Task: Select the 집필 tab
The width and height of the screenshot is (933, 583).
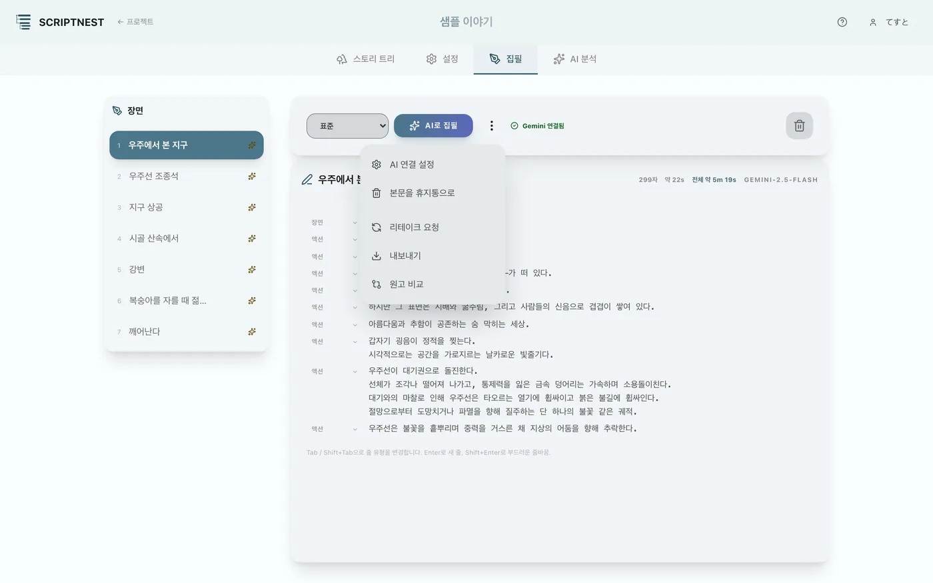Action: (505, 59)
